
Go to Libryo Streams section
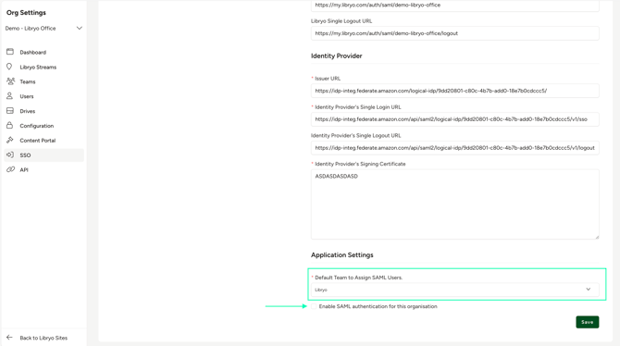pyautogui.click(x=43, y=67)
